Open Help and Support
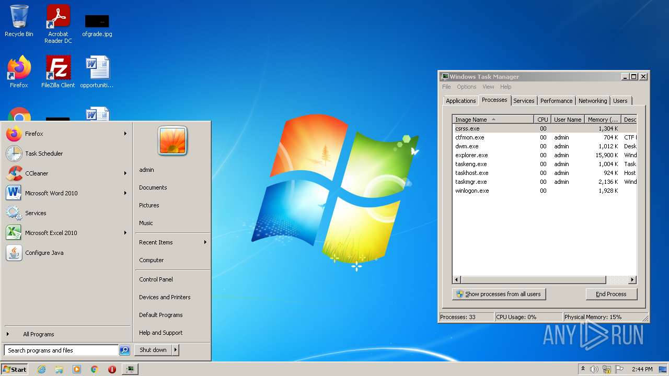This screenshot has width=669, height=376. (160, 333)
